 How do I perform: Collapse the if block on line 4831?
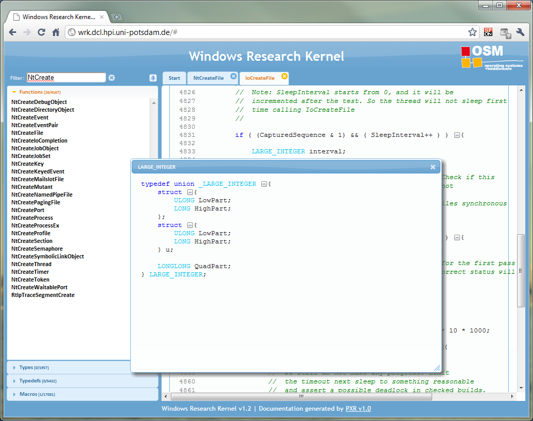tap(457, 135)
